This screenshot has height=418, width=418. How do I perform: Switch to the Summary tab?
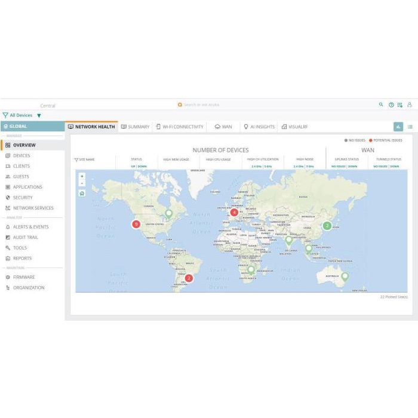click(135, 127)
